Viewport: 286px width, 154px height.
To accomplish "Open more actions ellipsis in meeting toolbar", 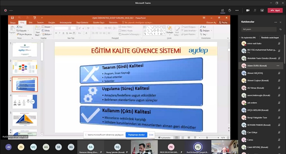I will point(237,10).
